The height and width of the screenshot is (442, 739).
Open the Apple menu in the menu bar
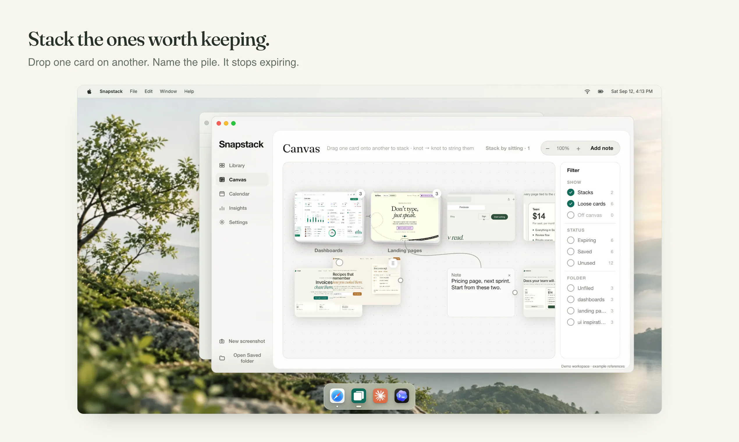(x=89, y=91)
